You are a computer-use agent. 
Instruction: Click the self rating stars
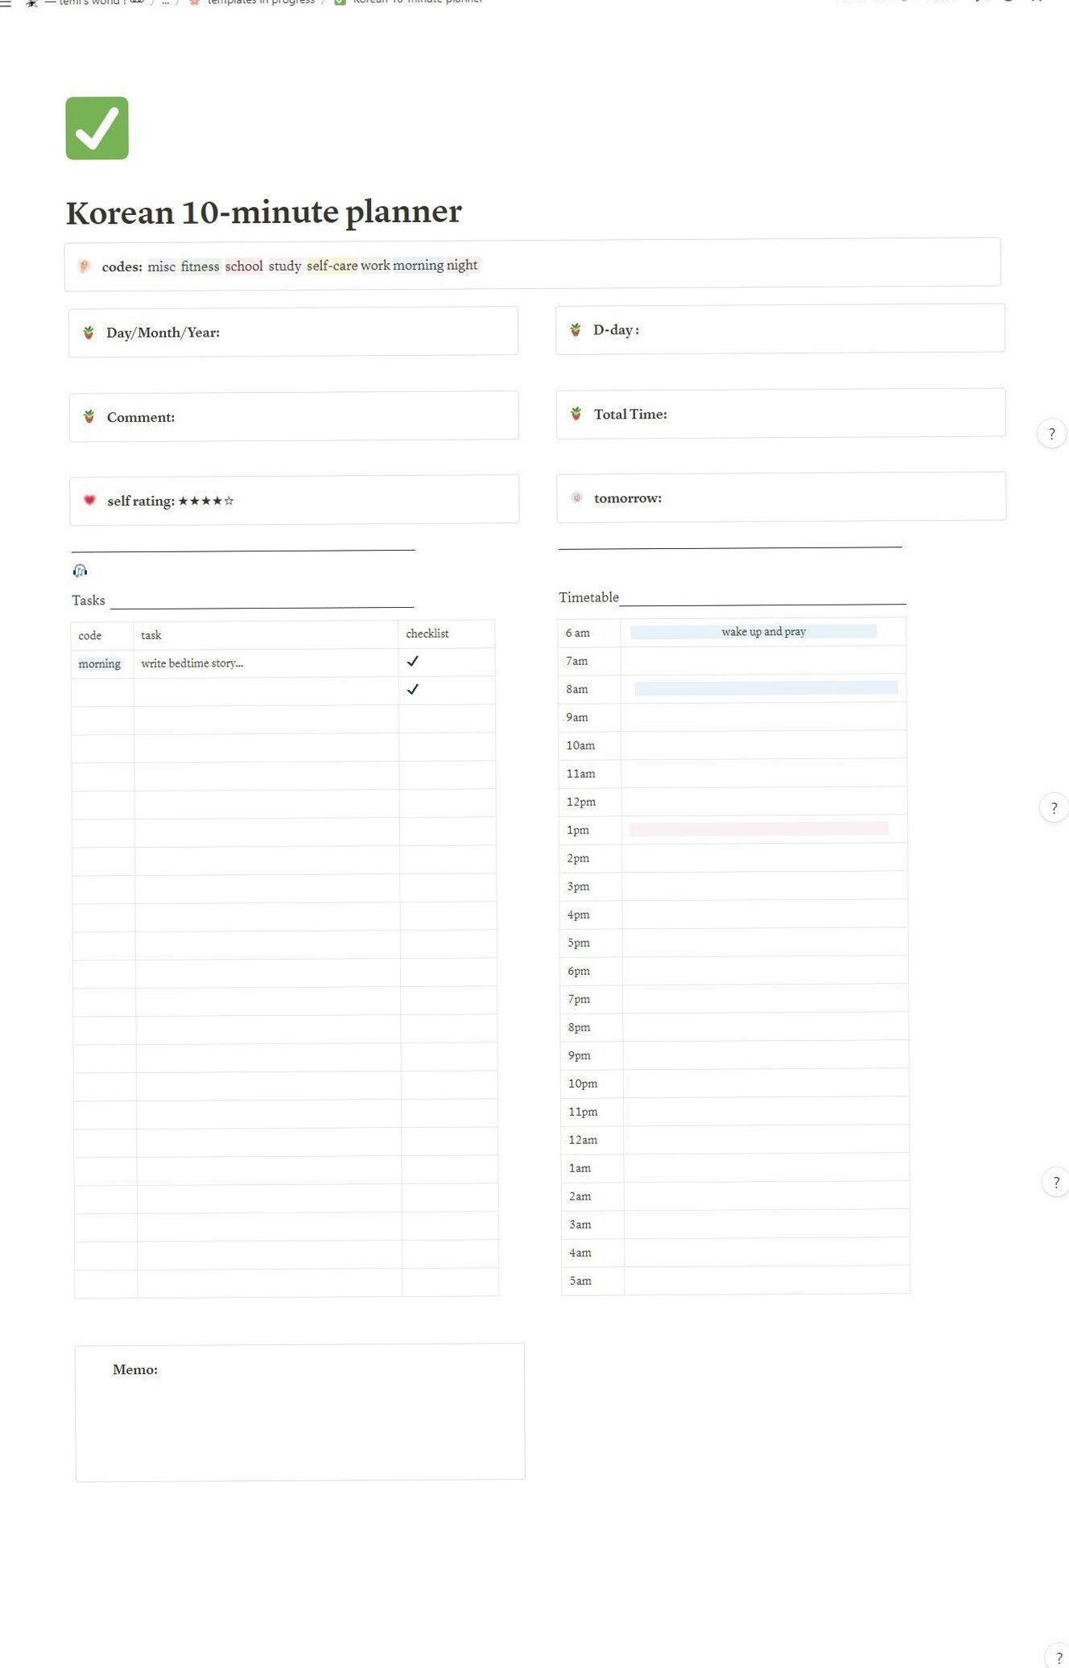tap(206, 501)
